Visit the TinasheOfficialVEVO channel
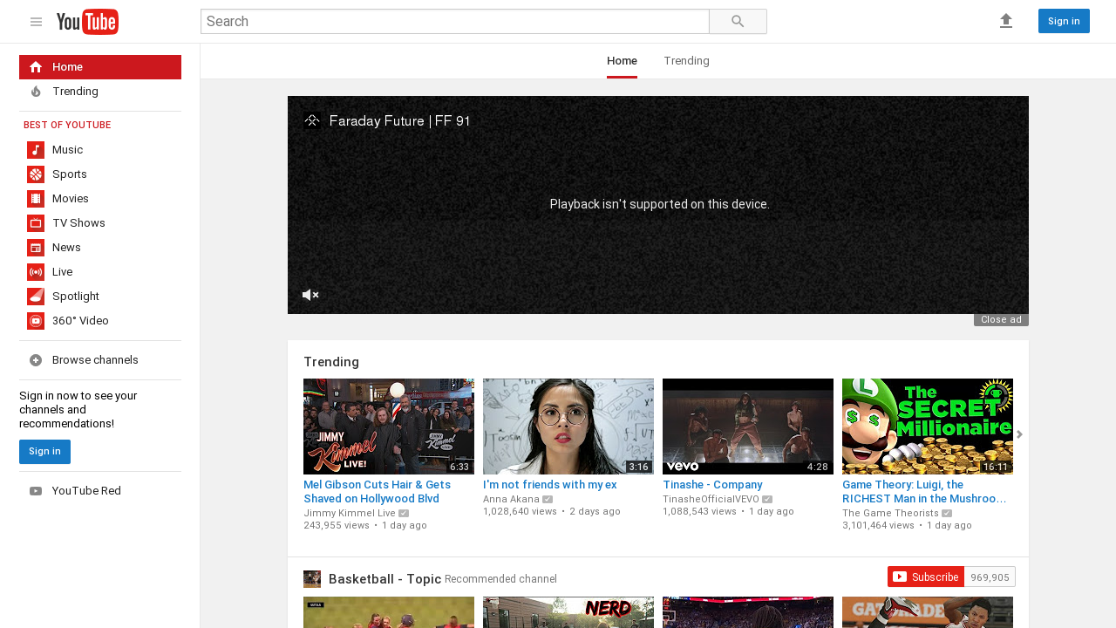 click(711, 499)
